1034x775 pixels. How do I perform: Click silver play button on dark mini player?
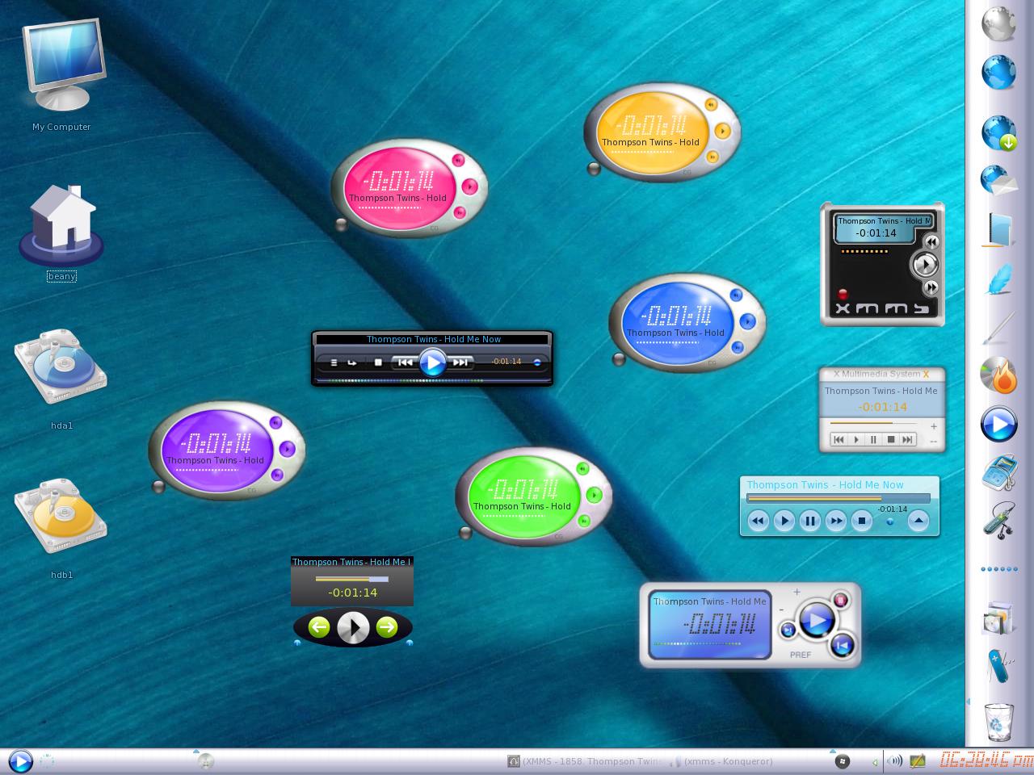[x=353, y=627]
